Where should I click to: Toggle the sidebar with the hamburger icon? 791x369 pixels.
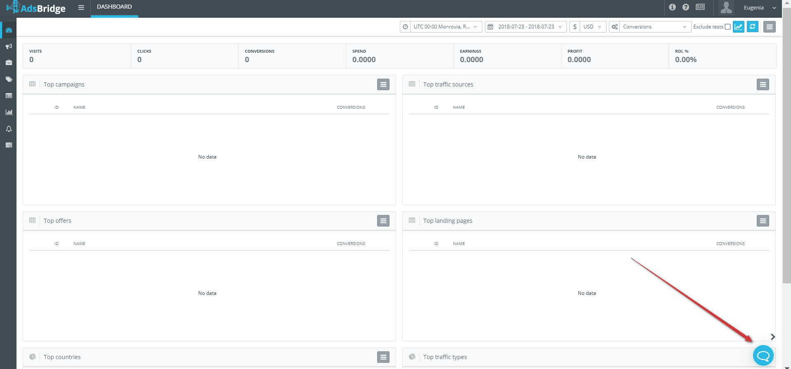[81, 7]
